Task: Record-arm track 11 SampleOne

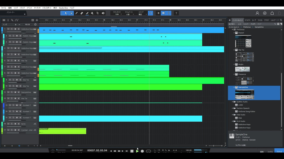Action: (15, 92)
